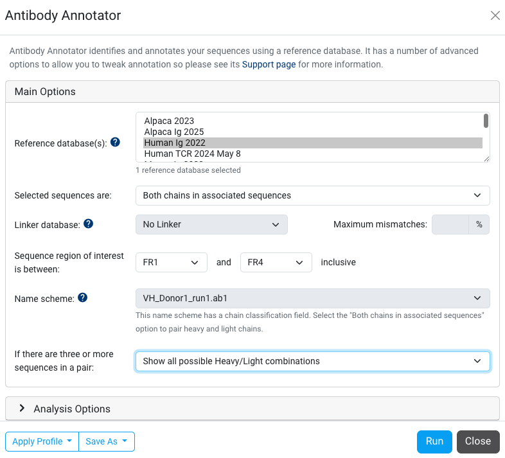
Task: Click the Maximum mismatches input field
Action: 450,224
